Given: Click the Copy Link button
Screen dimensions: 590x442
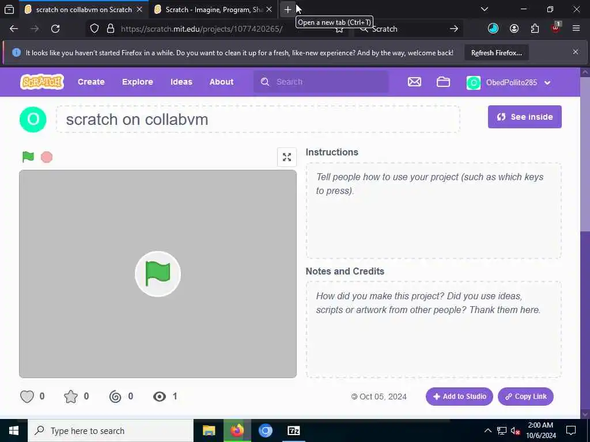Looking at the screenshot, I should pyautogui.click(x=525, y=397).
